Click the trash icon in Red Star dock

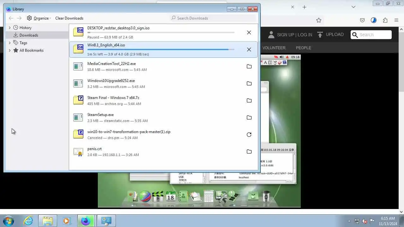point(266,196)
